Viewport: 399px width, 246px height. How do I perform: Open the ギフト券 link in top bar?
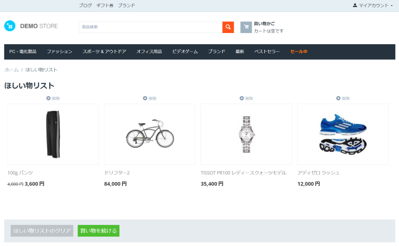[x=105, y=5]
